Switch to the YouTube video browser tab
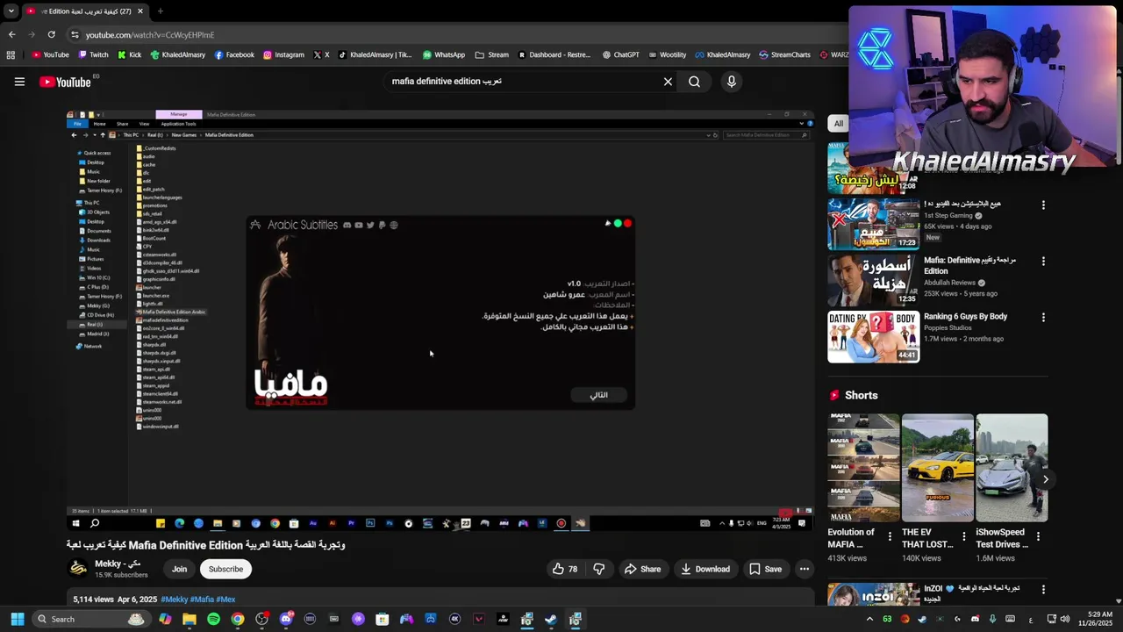1123x632 pixels. 84,11
